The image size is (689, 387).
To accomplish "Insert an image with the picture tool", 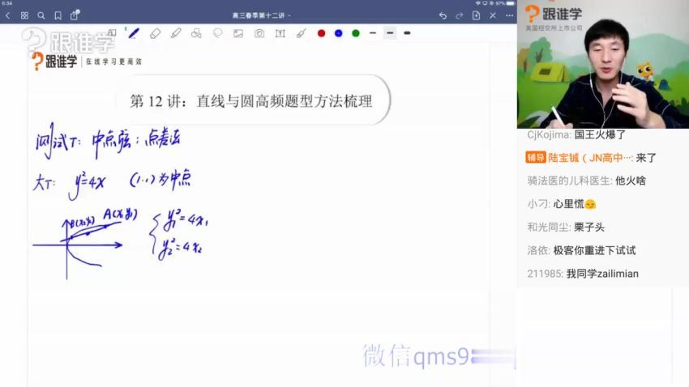I will click(238, 33).
